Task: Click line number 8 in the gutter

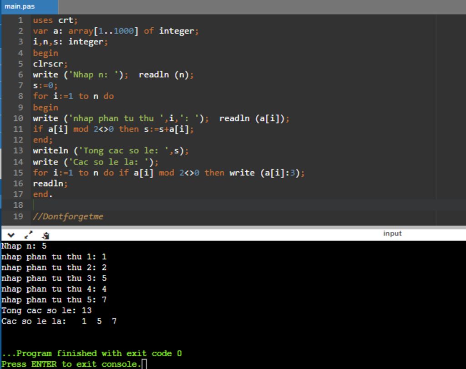Action: (20, 96)
